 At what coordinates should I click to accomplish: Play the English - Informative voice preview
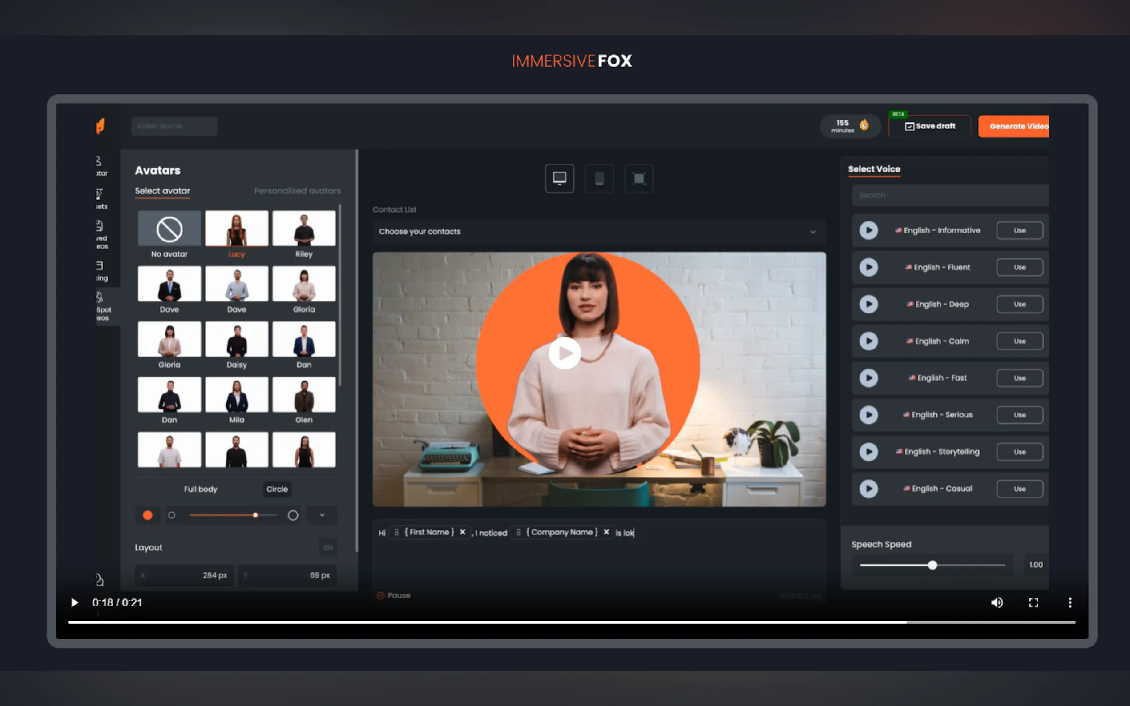pos(868,230)
